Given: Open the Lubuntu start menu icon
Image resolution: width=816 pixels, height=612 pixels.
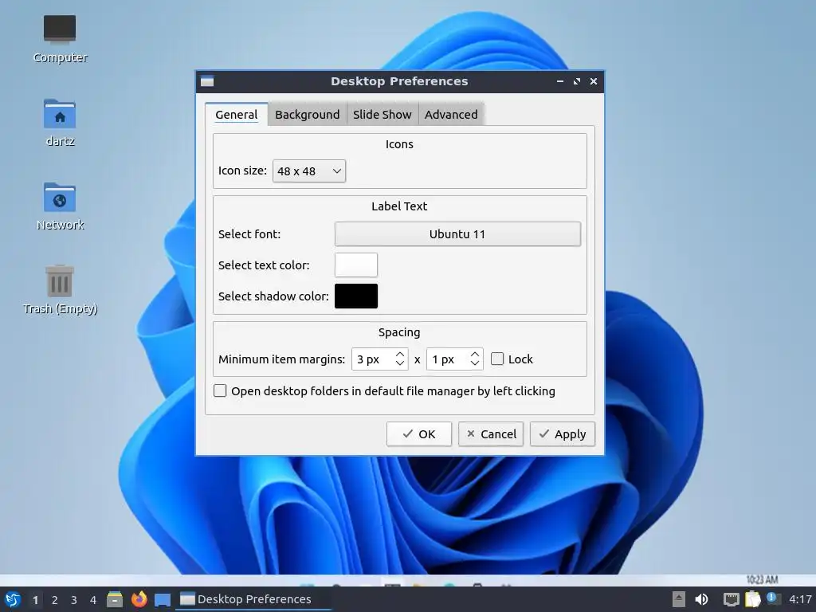Looking at the screenshot, I should coord(13,599).
